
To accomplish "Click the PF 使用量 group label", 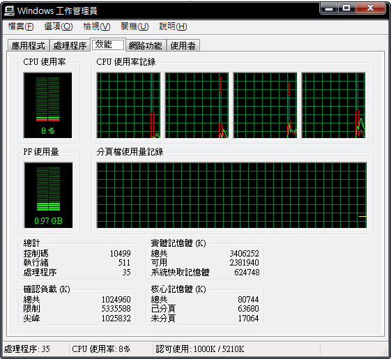I will (41, 152).
